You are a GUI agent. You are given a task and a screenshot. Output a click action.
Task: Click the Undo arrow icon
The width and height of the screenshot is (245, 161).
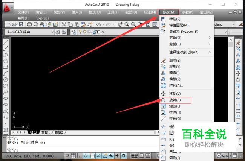[x=98, y=24]
